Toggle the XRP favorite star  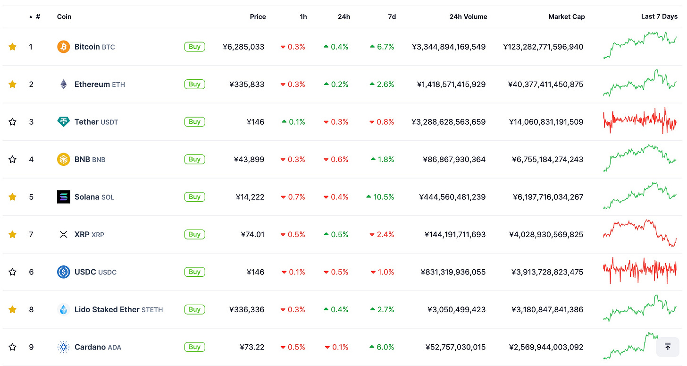pyautogui.click(x=13, y=234)
